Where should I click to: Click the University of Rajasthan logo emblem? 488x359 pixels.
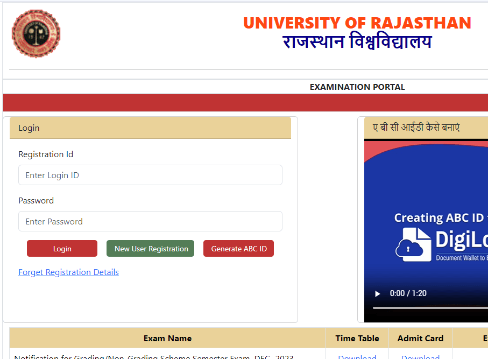coord(36,33)
